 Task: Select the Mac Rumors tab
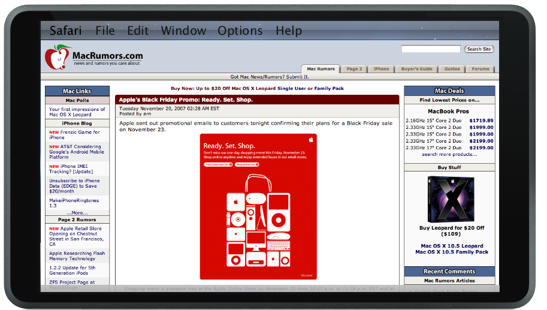click(x=321, y=69)
